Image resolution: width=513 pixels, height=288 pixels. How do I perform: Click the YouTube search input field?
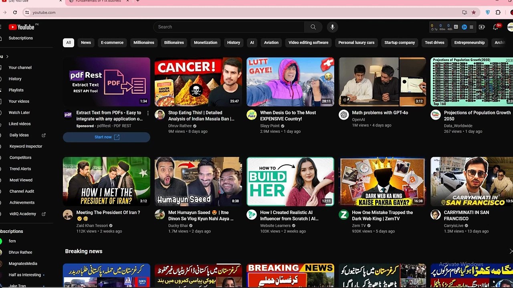pyautogui.click(x=229, y=27)
